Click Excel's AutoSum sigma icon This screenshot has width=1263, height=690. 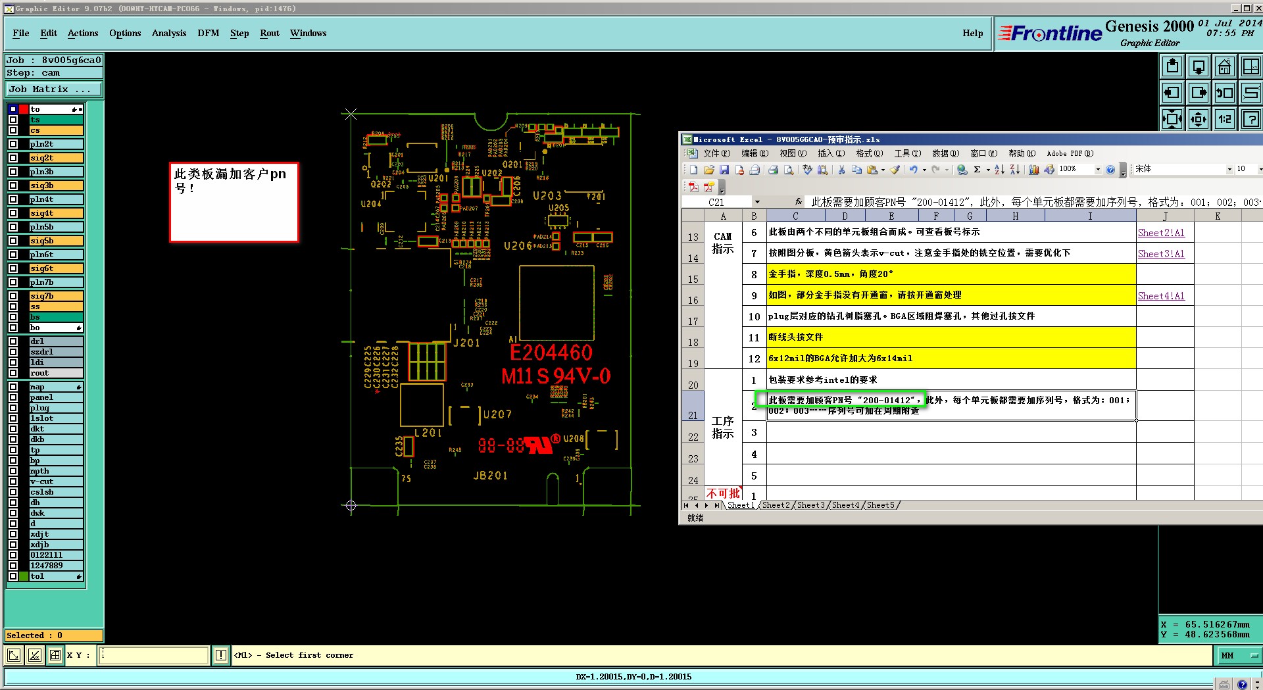[978, 170]
